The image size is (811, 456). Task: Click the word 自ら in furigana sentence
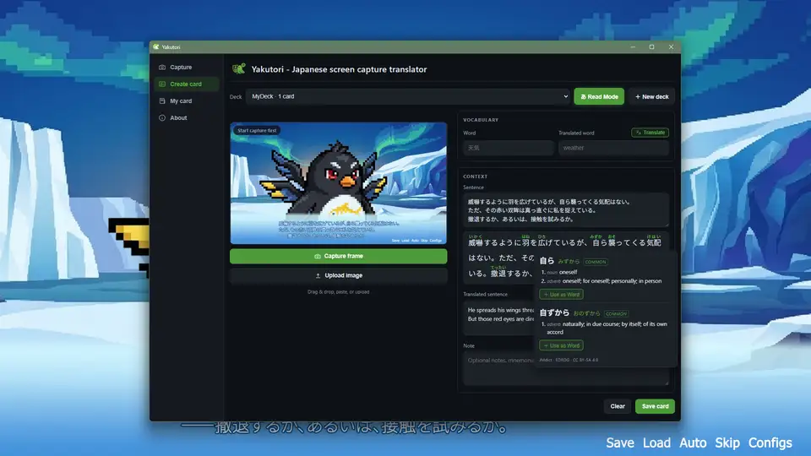click(600, 242)
